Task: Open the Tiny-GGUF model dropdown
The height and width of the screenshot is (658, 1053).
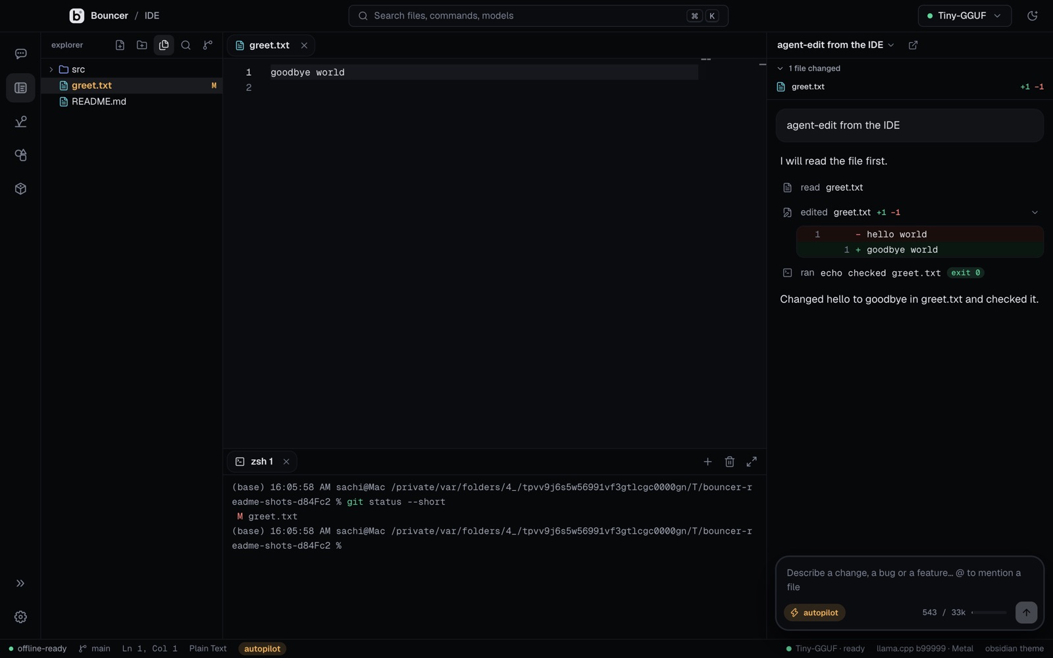Action: pos(963,16)
